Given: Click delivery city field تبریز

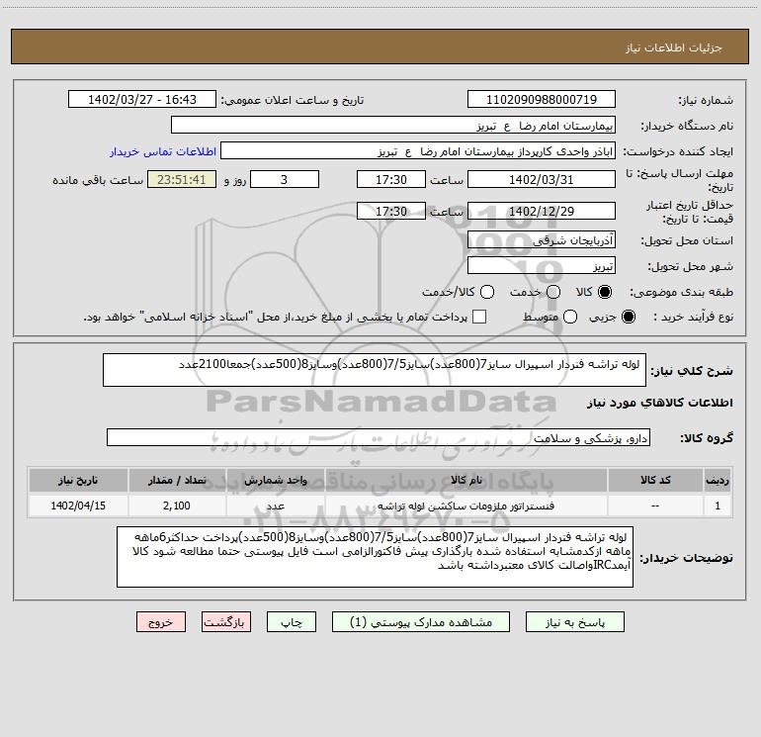Looking at the screenshot, I should click(x=542, y=265).
